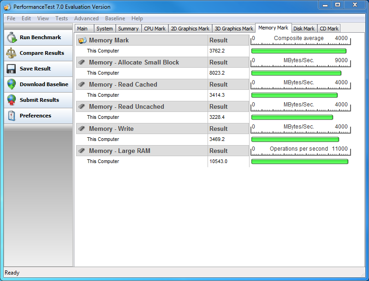Screen dimensions: 369x281
Task: Click the Memory Mark header icon
Action: 83,41
